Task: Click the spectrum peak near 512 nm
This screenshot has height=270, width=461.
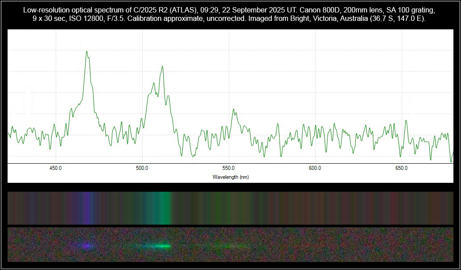Action: click(x=162, y=67)
